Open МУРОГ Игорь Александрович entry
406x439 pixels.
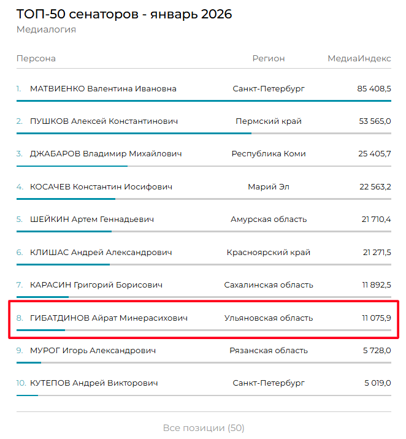click(x=93, y=351)
